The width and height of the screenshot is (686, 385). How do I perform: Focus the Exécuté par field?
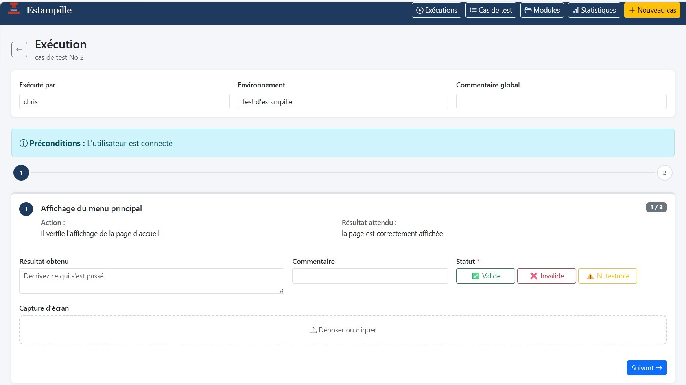[x=124, y=101]
